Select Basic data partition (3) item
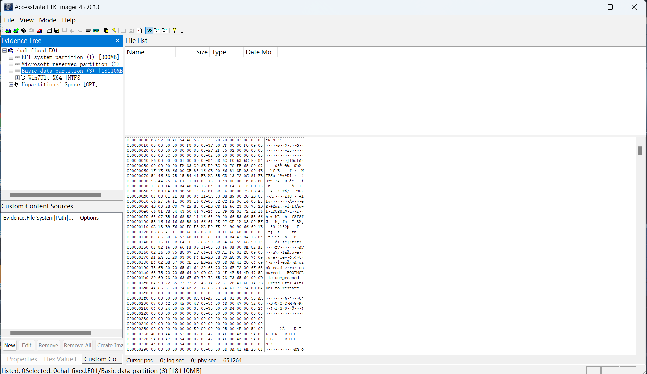Viewport: 647px width, 374px height. point(72,71)
